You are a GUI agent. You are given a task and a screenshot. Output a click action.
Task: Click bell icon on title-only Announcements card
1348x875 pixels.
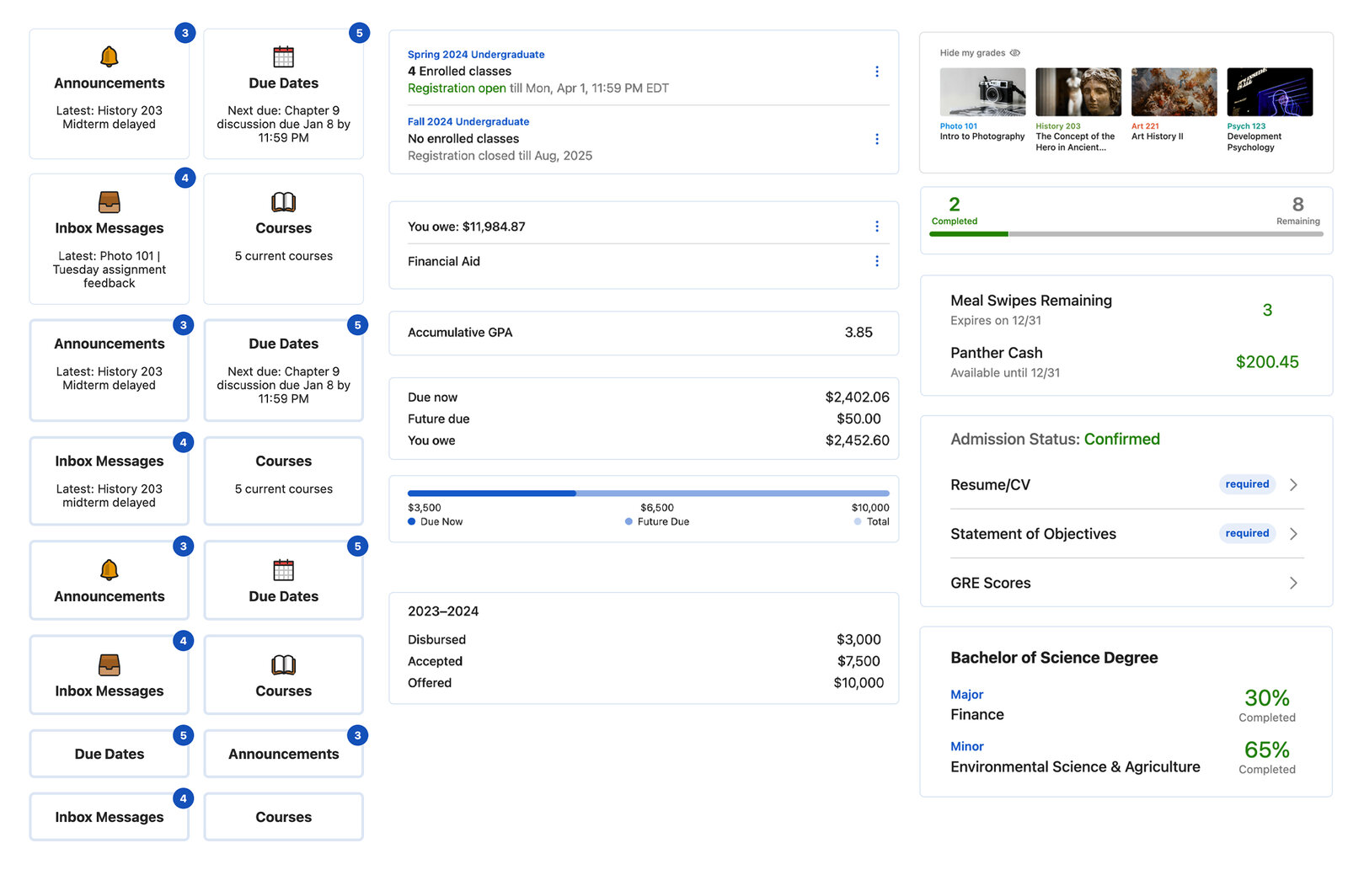[x=110, y=570]
